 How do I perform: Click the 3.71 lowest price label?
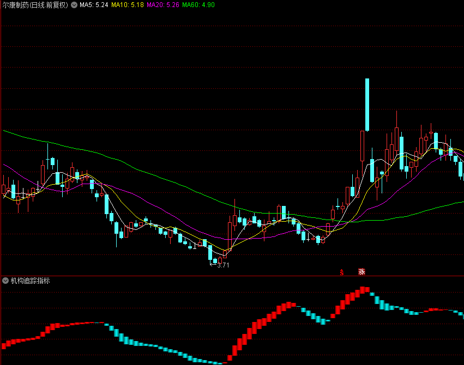tap(223, 265)
